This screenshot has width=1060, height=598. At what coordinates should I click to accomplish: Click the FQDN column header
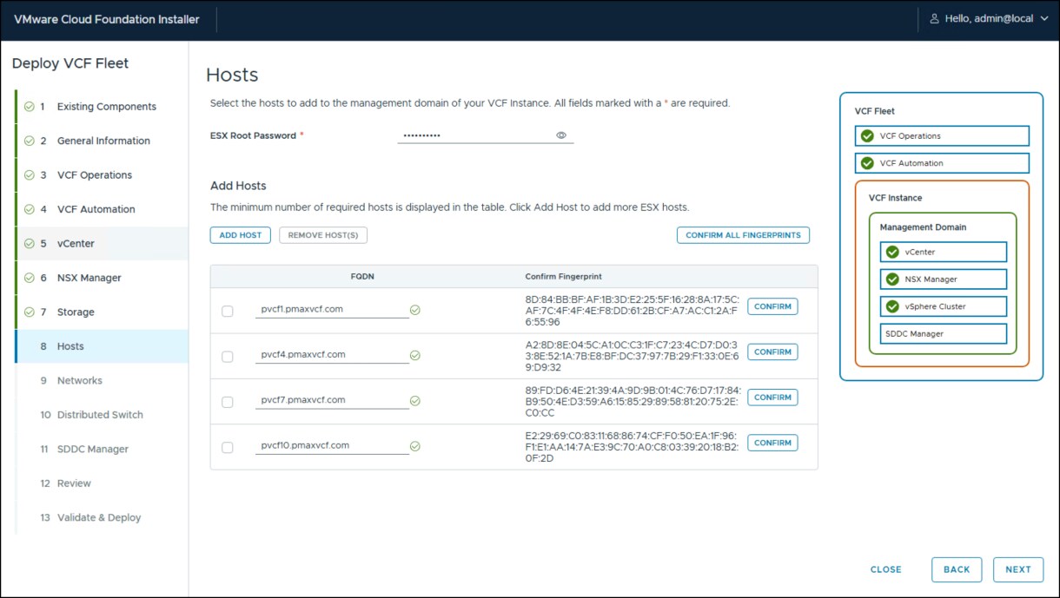pos(362,277)
